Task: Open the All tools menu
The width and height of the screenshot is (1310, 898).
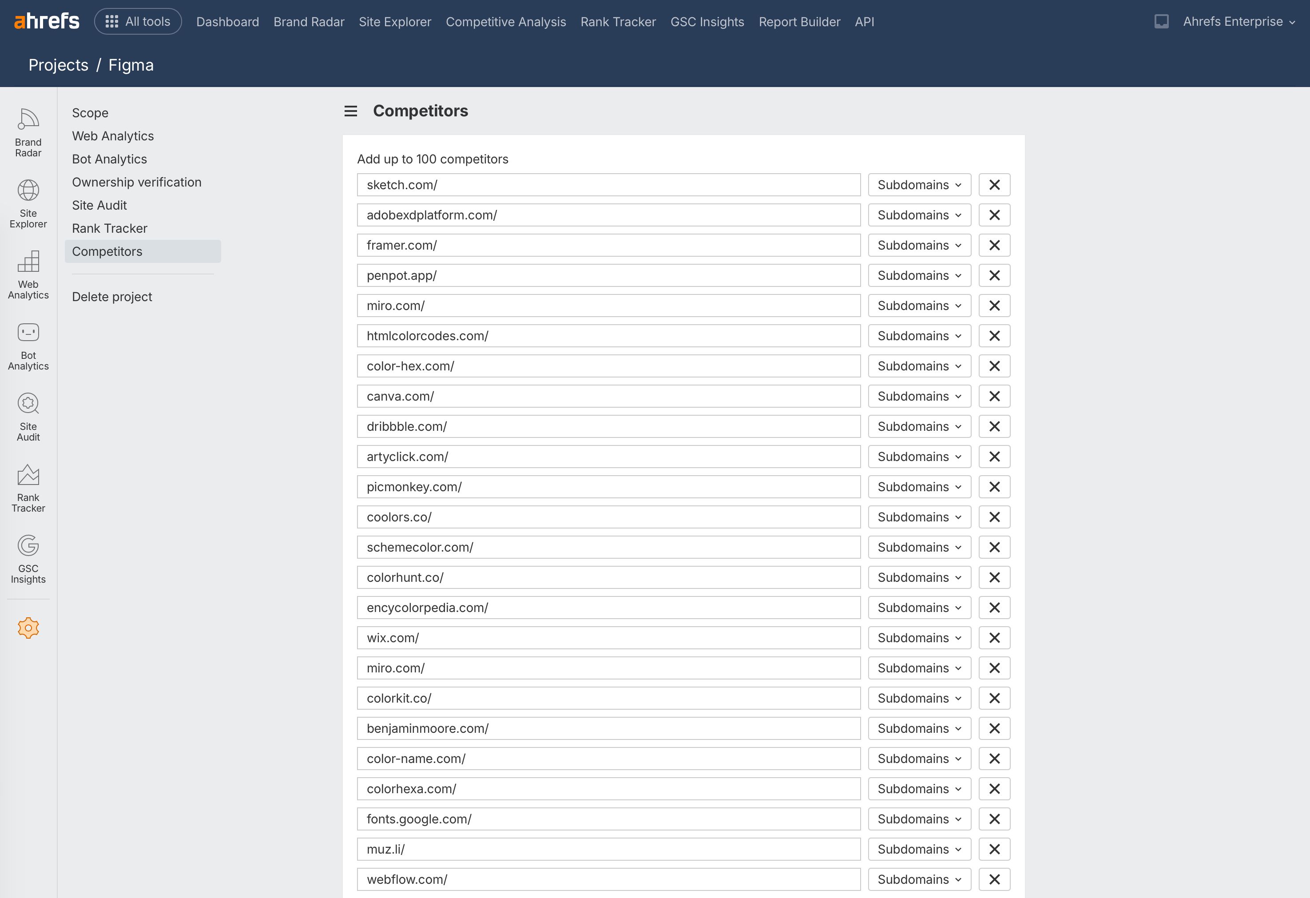Action: [138, 21]
